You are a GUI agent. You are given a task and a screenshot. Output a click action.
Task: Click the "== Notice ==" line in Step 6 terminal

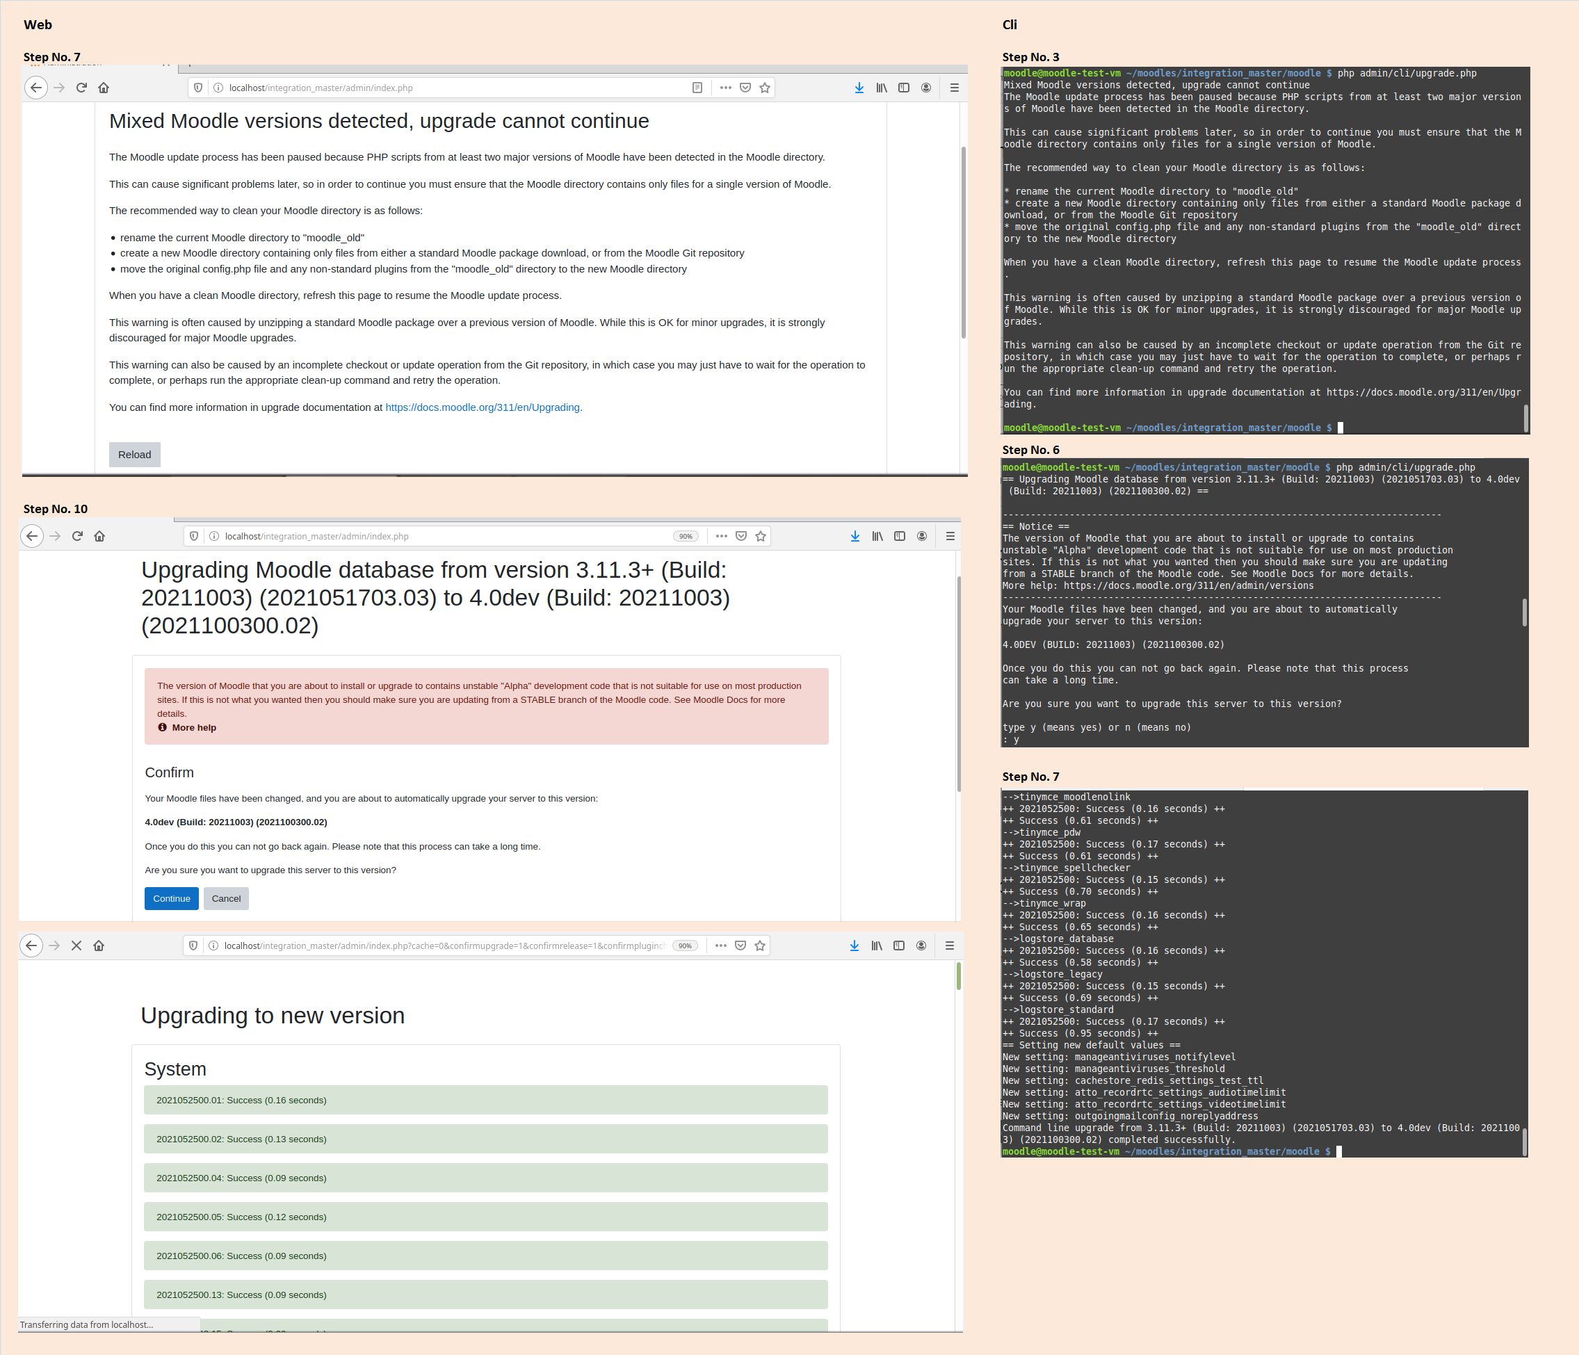coord(1036,526)
